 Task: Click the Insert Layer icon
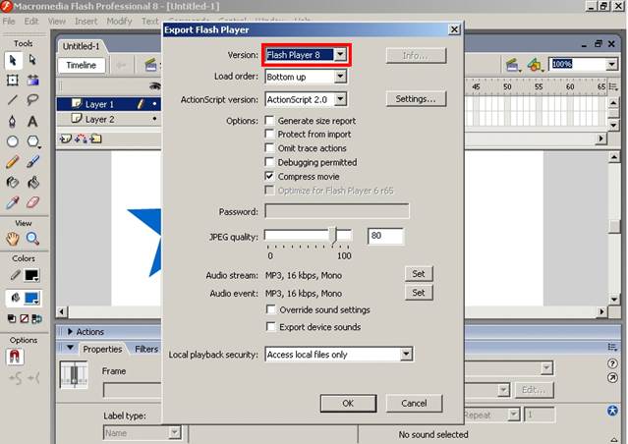click(65, 139)
